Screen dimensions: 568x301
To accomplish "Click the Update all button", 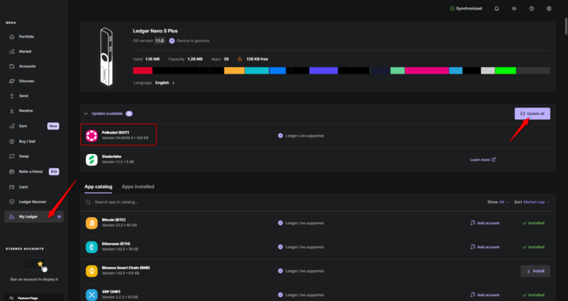I will [532, 114].
